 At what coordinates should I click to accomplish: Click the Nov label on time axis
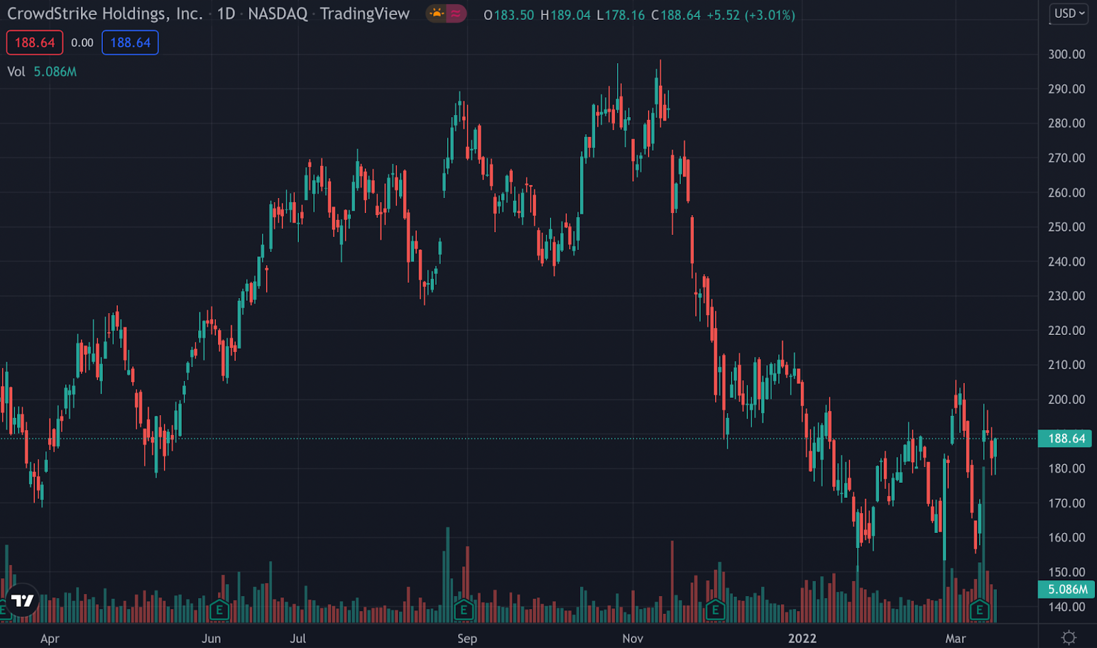click(633, 638)
